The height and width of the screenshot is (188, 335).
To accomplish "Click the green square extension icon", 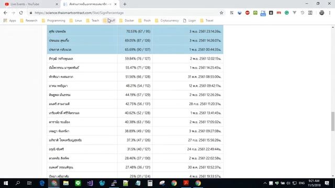I will coord(255,13).
